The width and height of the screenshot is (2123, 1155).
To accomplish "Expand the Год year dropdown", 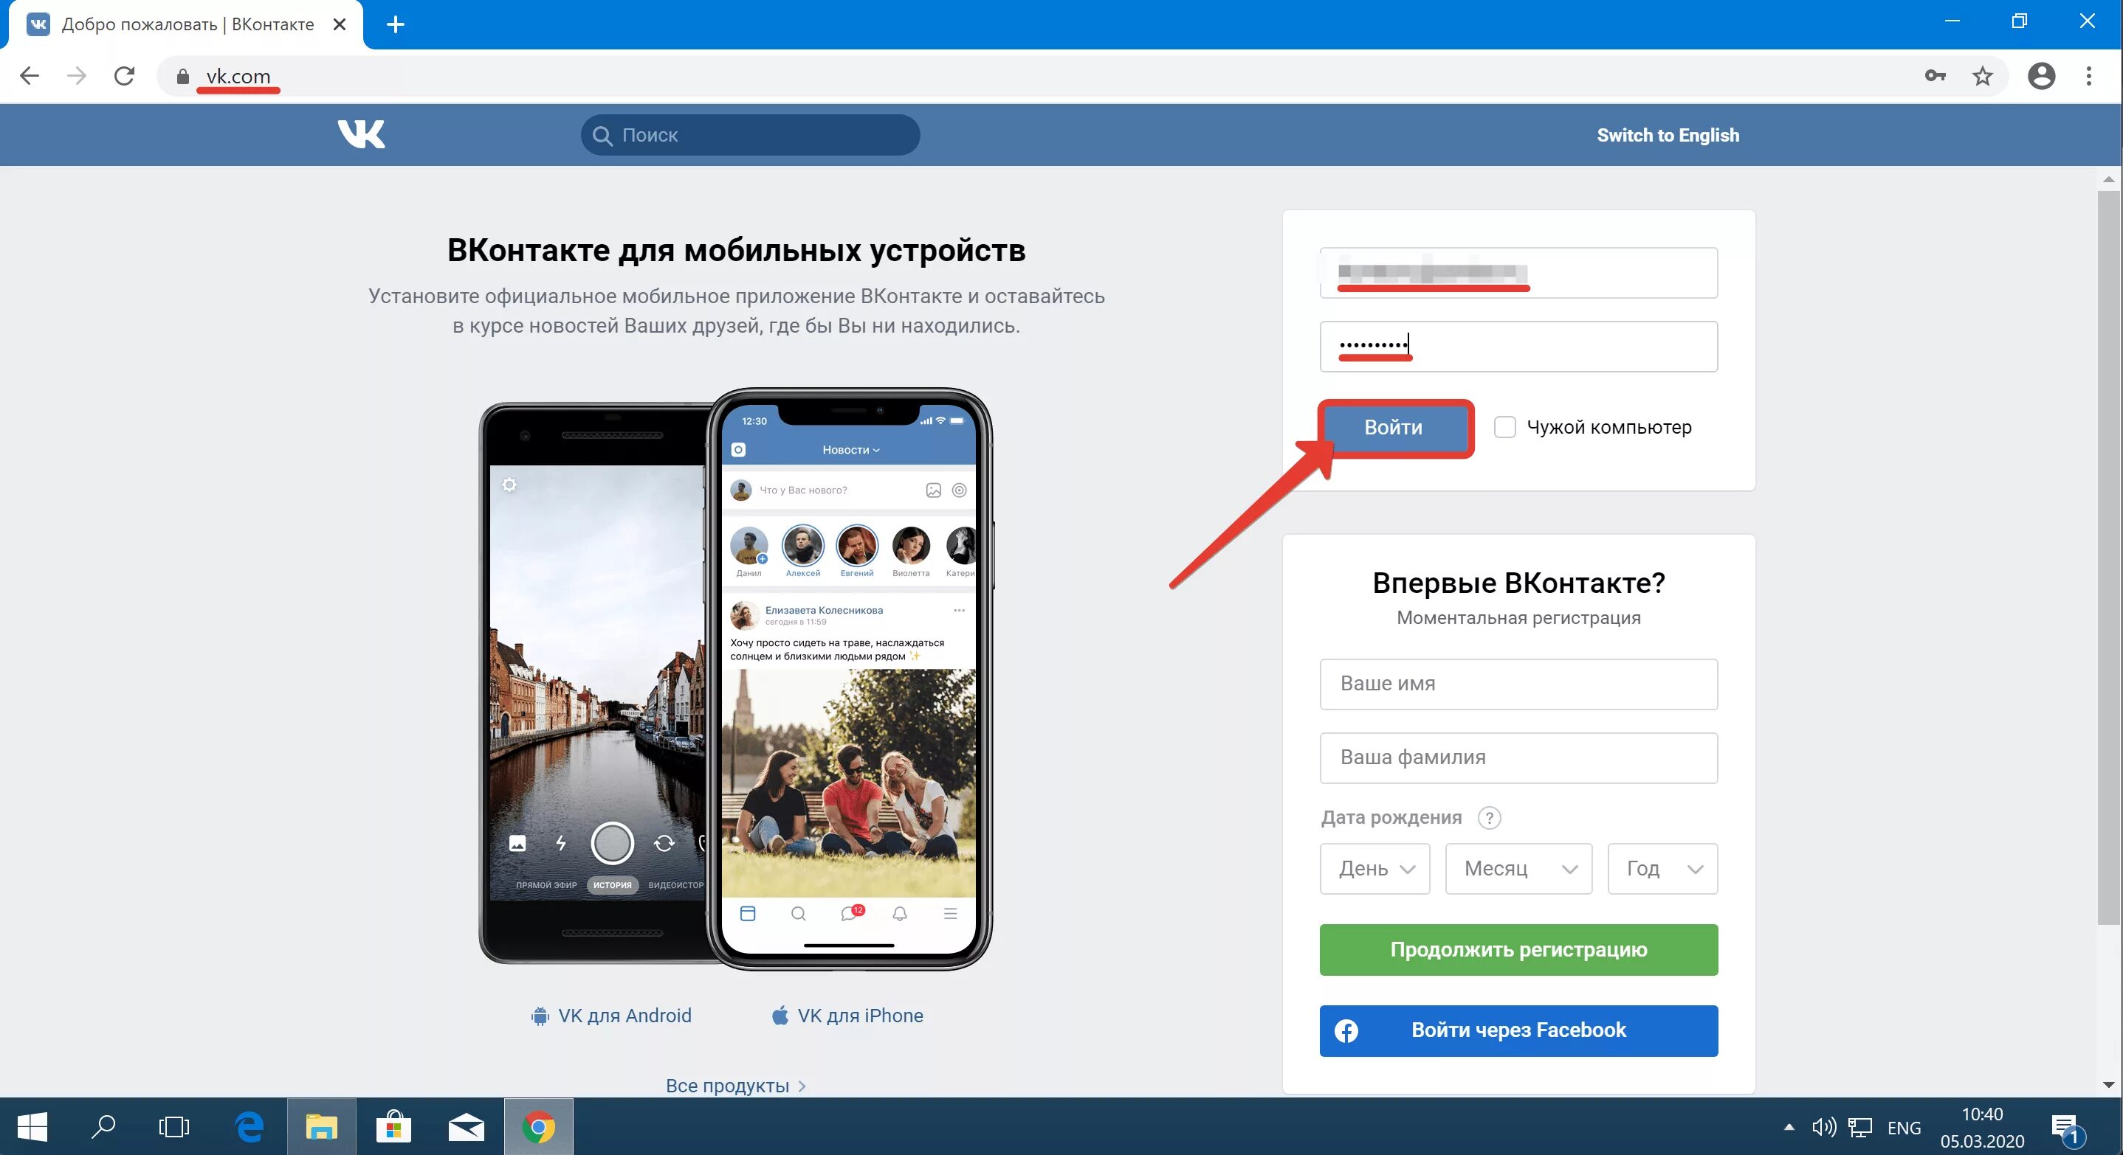I will [1661, 867].
